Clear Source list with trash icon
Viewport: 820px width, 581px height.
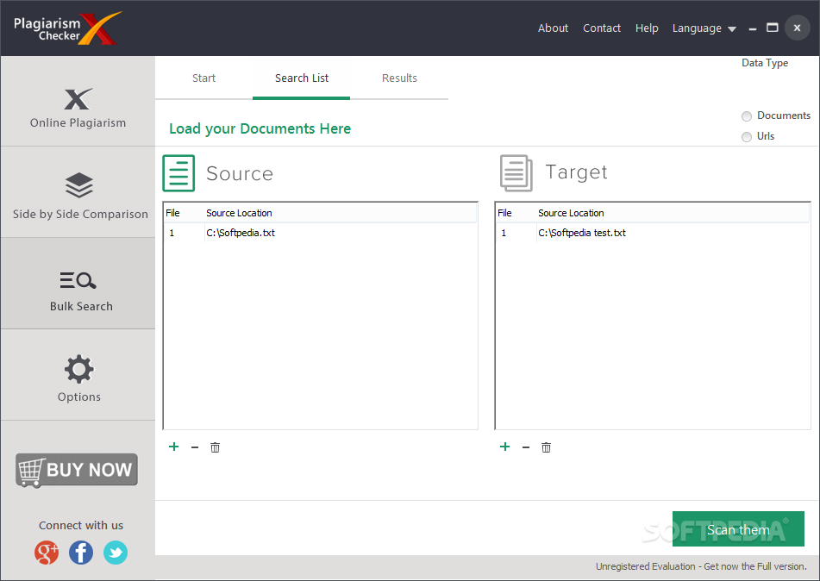click(215, 447)
